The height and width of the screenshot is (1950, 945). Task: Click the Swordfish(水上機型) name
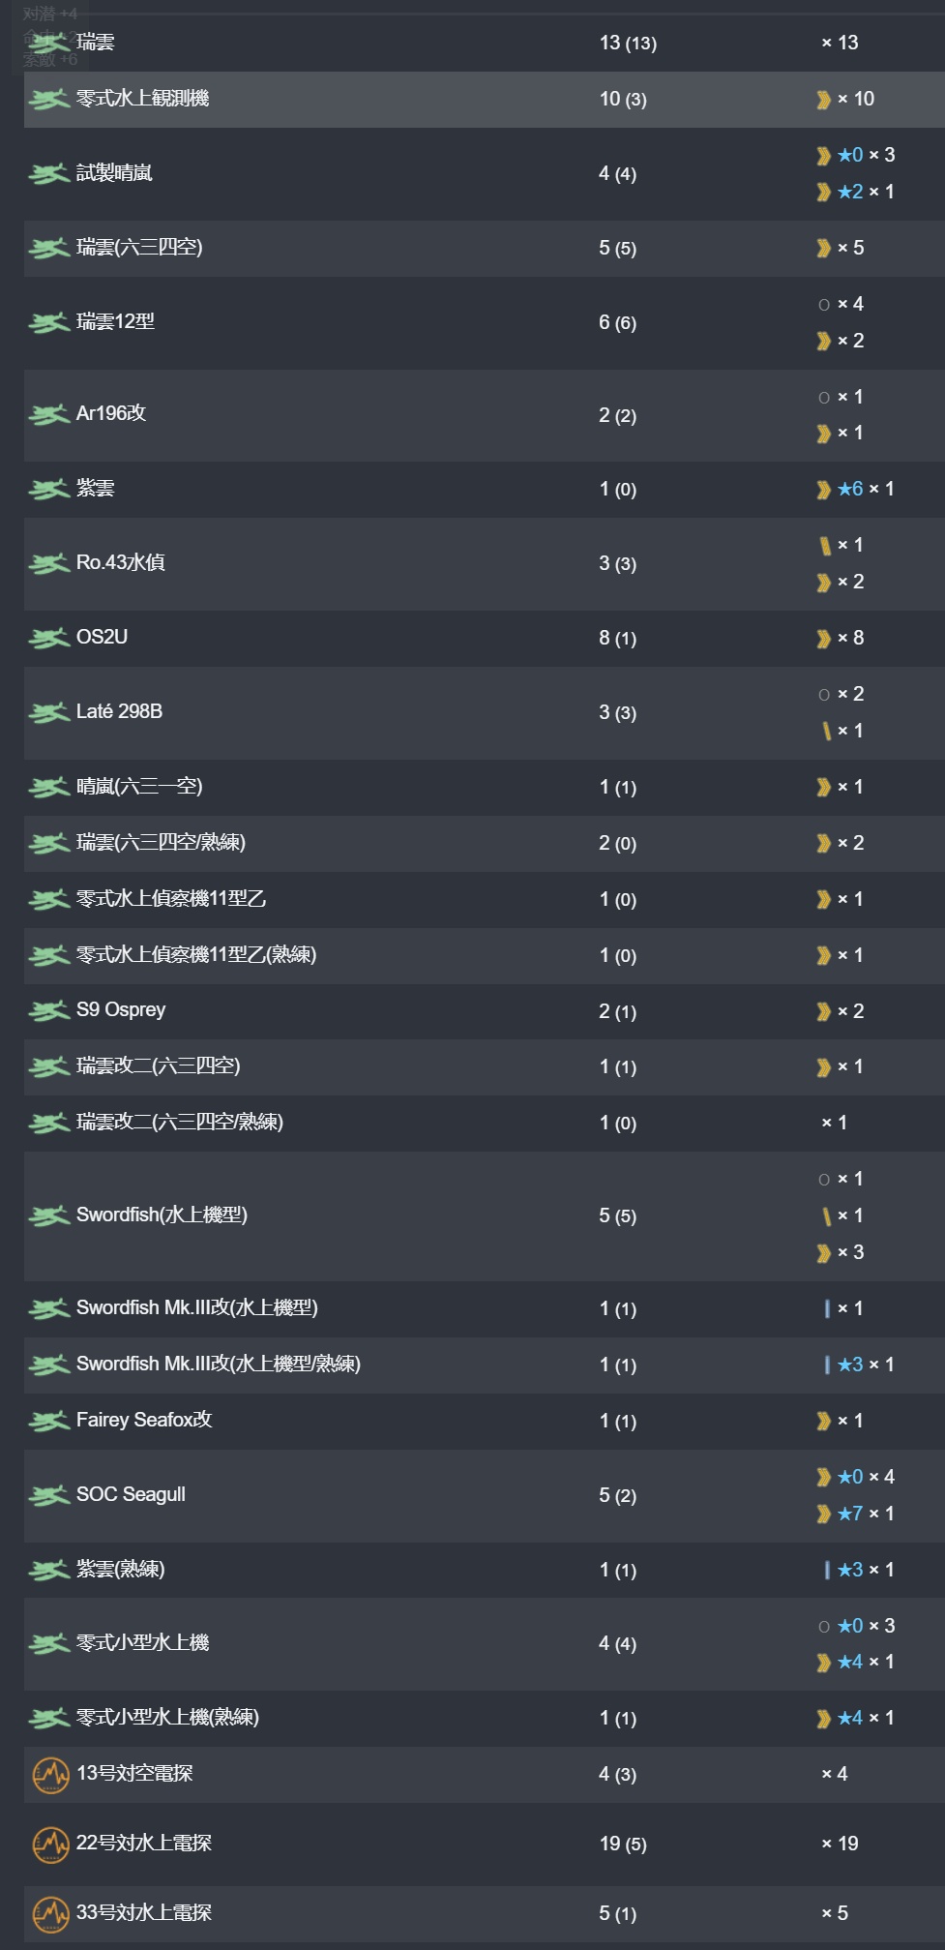[162, 1215]
